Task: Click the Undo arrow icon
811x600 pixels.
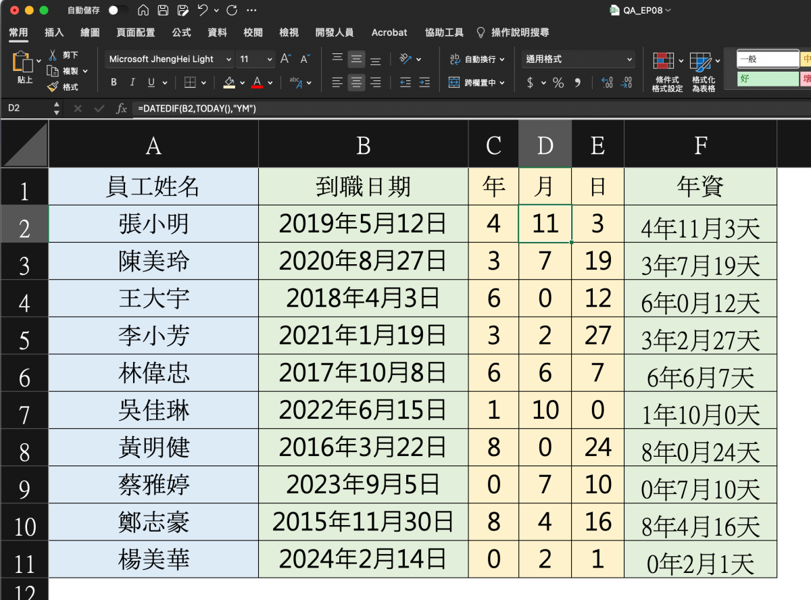Action: (203, 10)
